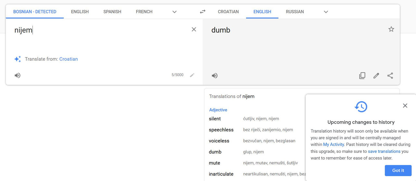Suggest an edit with pencil icon
416x181 pixels.
[x=376, y=76]
